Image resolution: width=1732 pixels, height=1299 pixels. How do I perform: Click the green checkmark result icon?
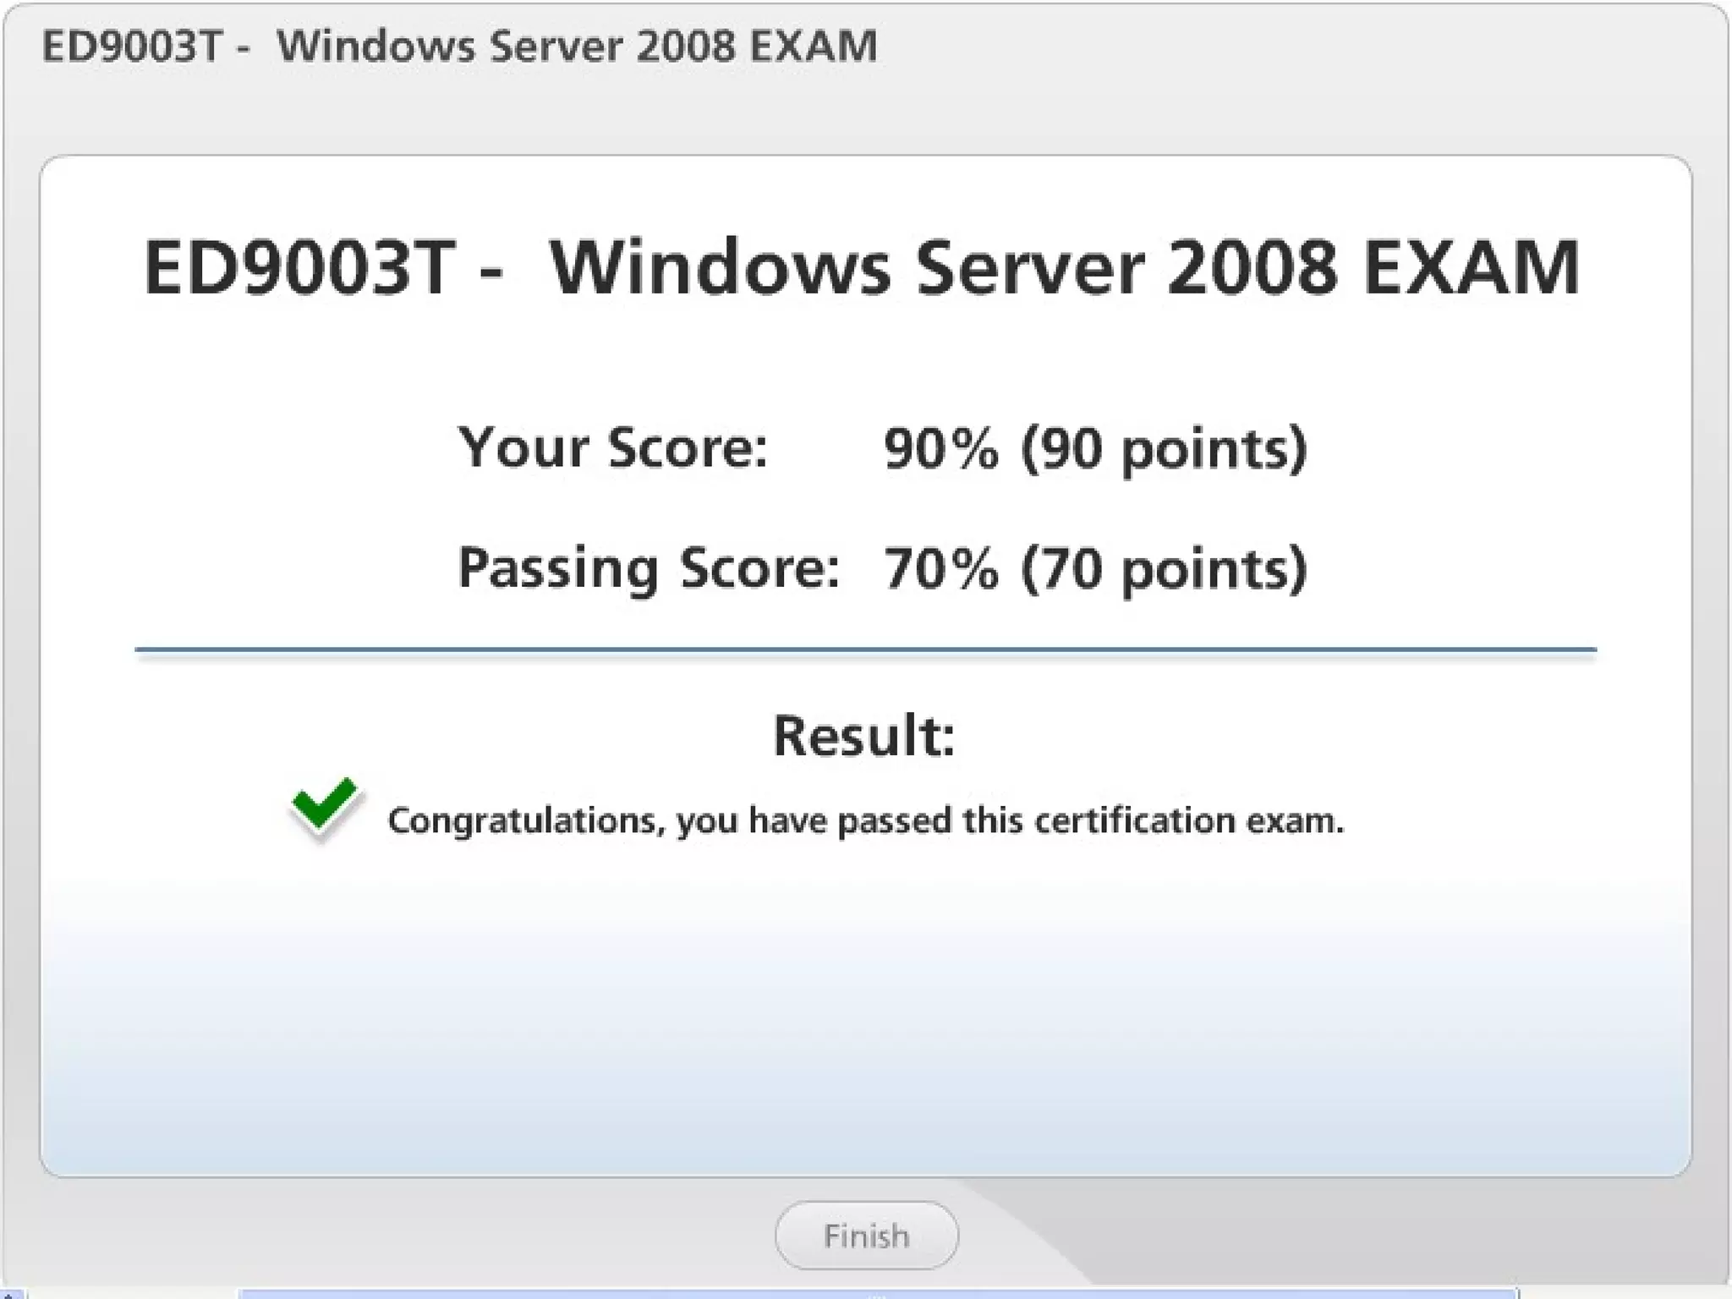[326, 808]
